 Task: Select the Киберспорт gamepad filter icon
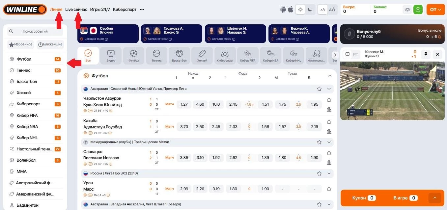tap(225, 55)
